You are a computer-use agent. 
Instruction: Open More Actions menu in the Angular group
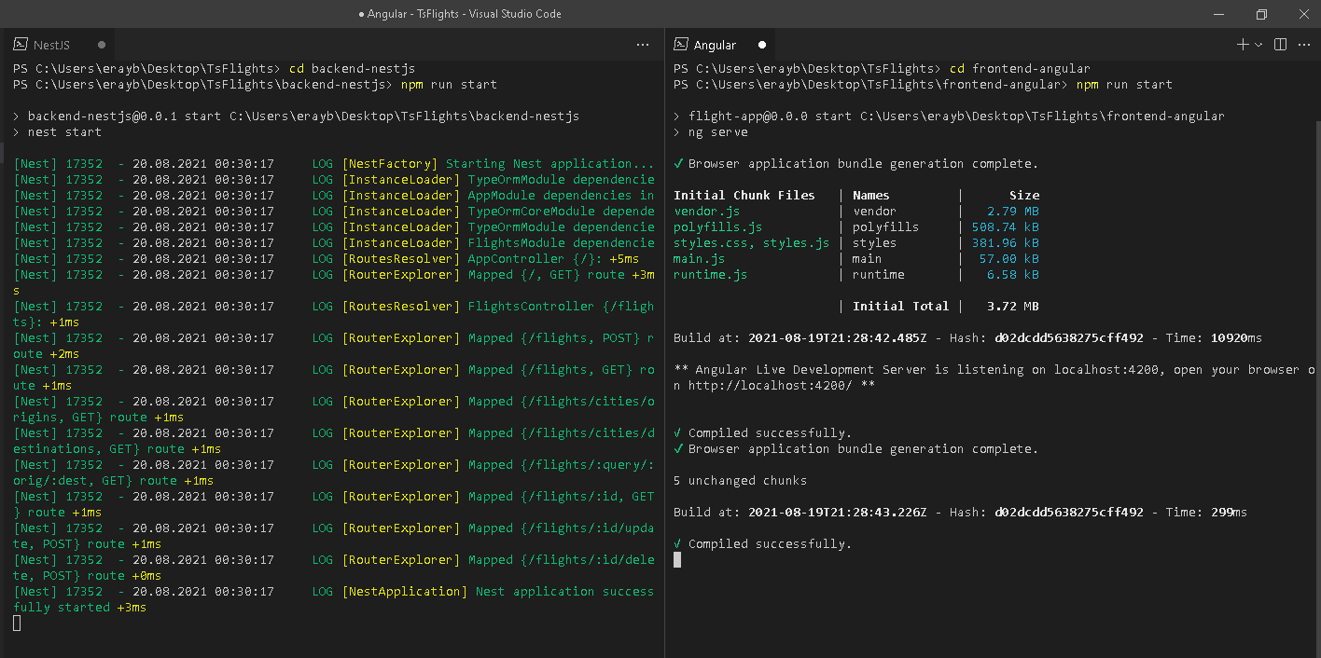click(1304, 45)
